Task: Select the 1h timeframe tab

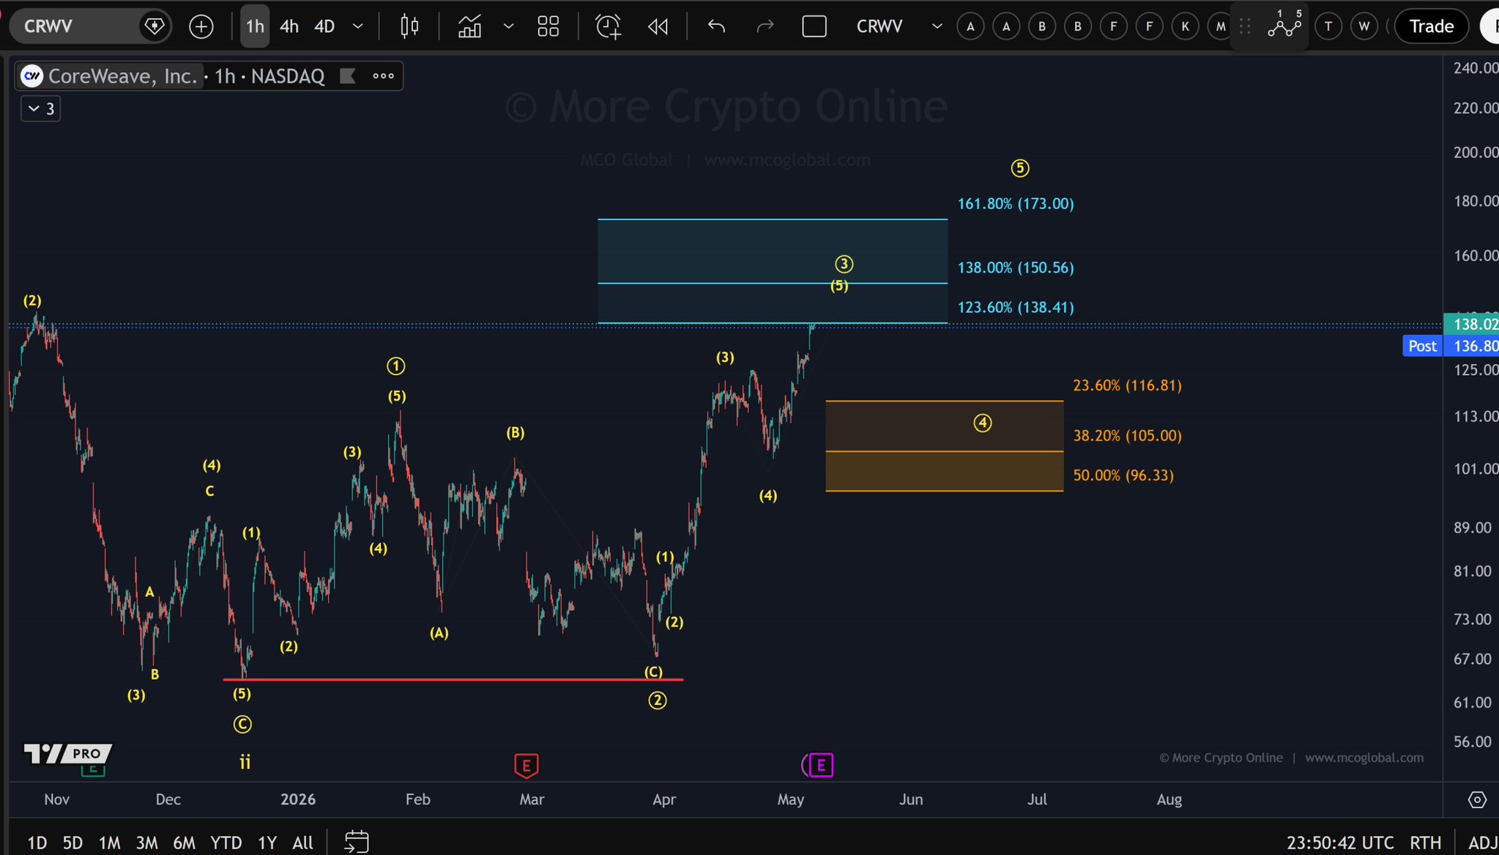Action: click(x=255, y=27)
